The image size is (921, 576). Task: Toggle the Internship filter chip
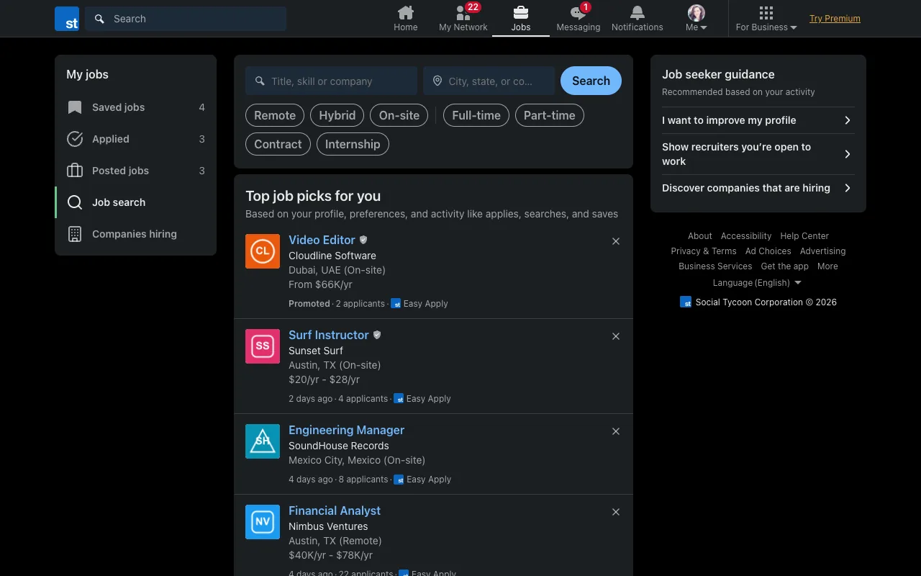pyautogui.click(x=353, y=144)
